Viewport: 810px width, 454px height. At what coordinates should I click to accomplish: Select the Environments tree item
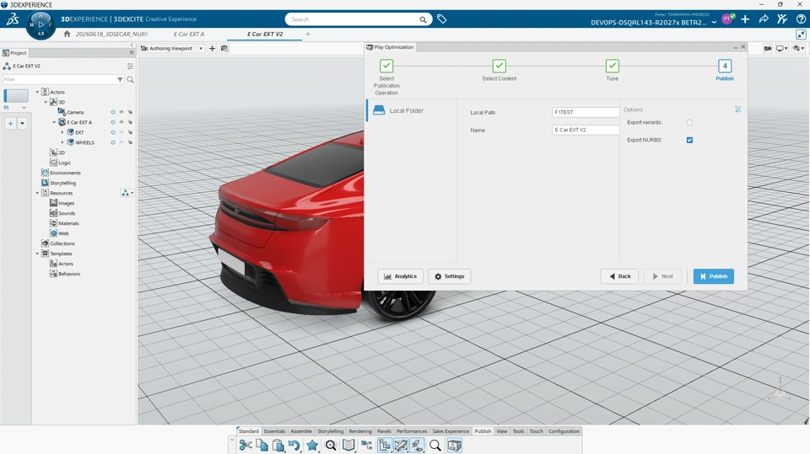pyautogui.click(x=61, y=173)
